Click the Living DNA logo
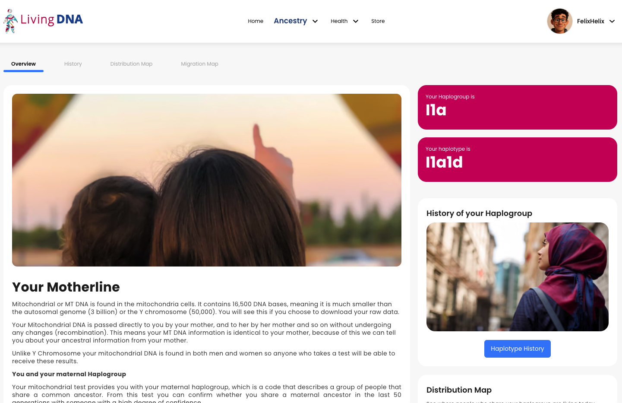 click(x=43, y=21)
